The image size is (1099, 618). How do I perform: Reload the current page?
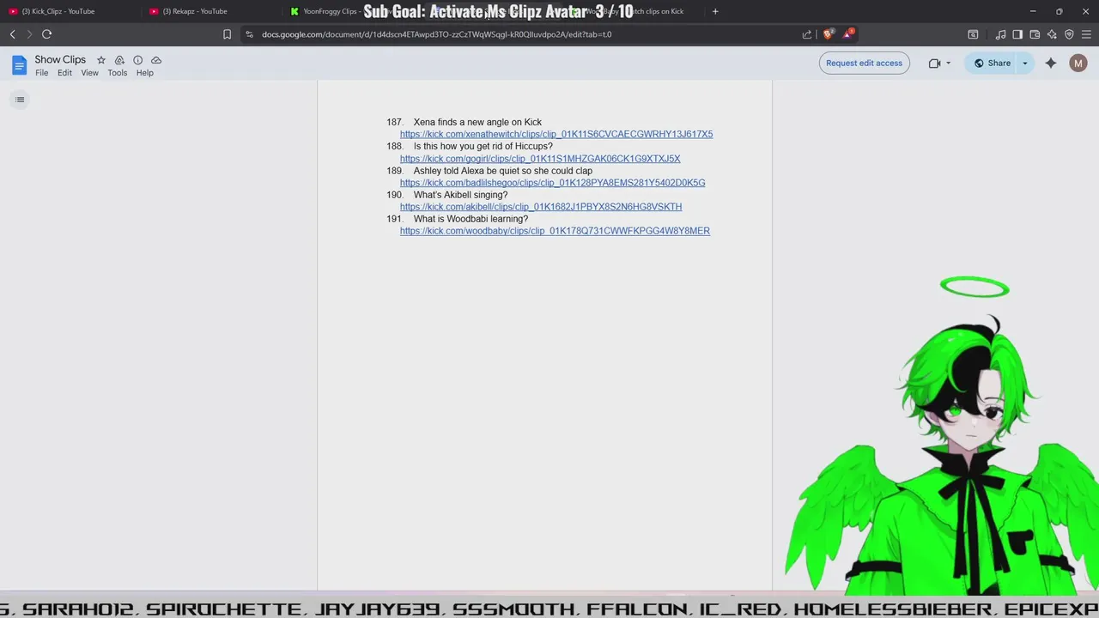[x=47, y=34]
